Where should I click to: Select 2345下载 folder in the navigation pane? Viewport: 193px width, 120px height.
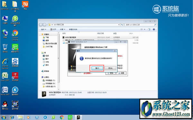pyautogui.click(x=48, y=47)
